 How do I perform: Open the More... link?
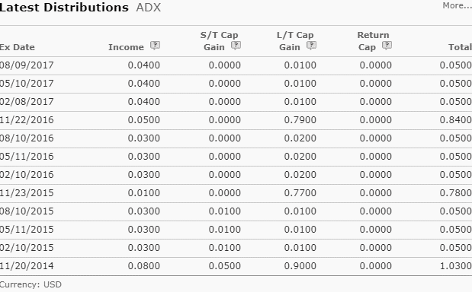point(457,5)
